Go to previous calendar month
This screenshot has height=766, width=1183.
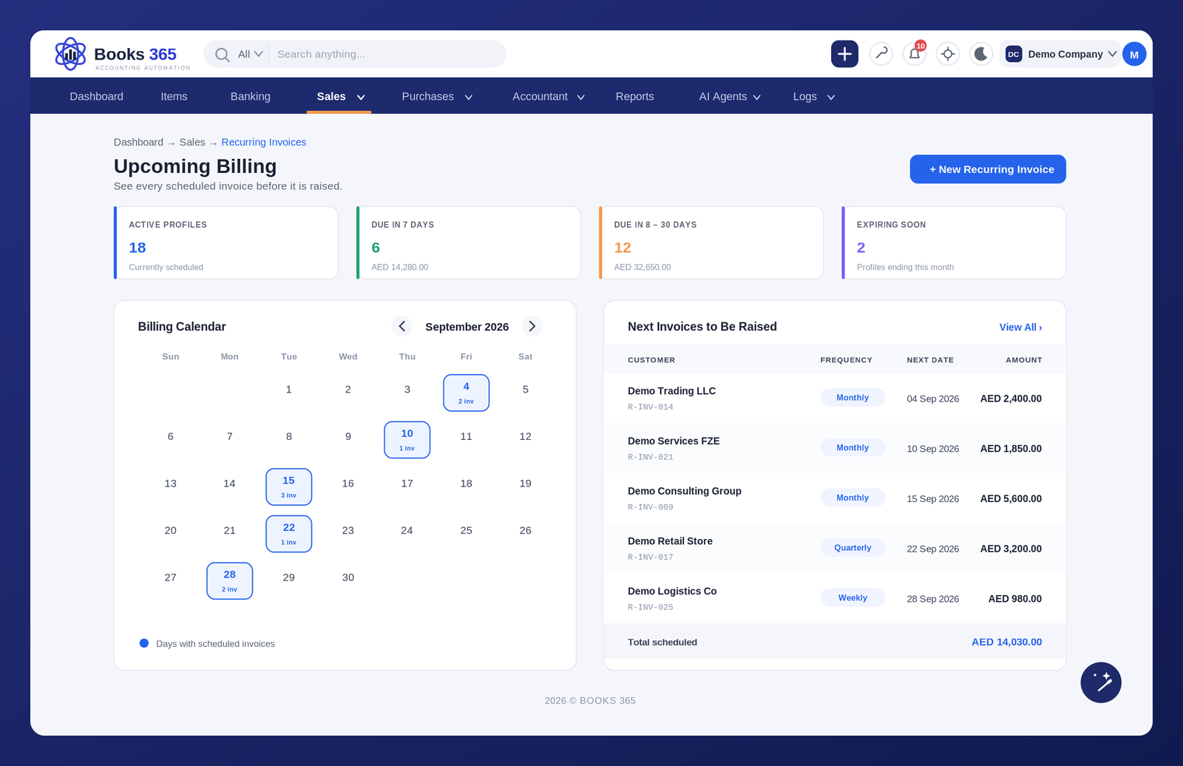click(x=402, y=326)
